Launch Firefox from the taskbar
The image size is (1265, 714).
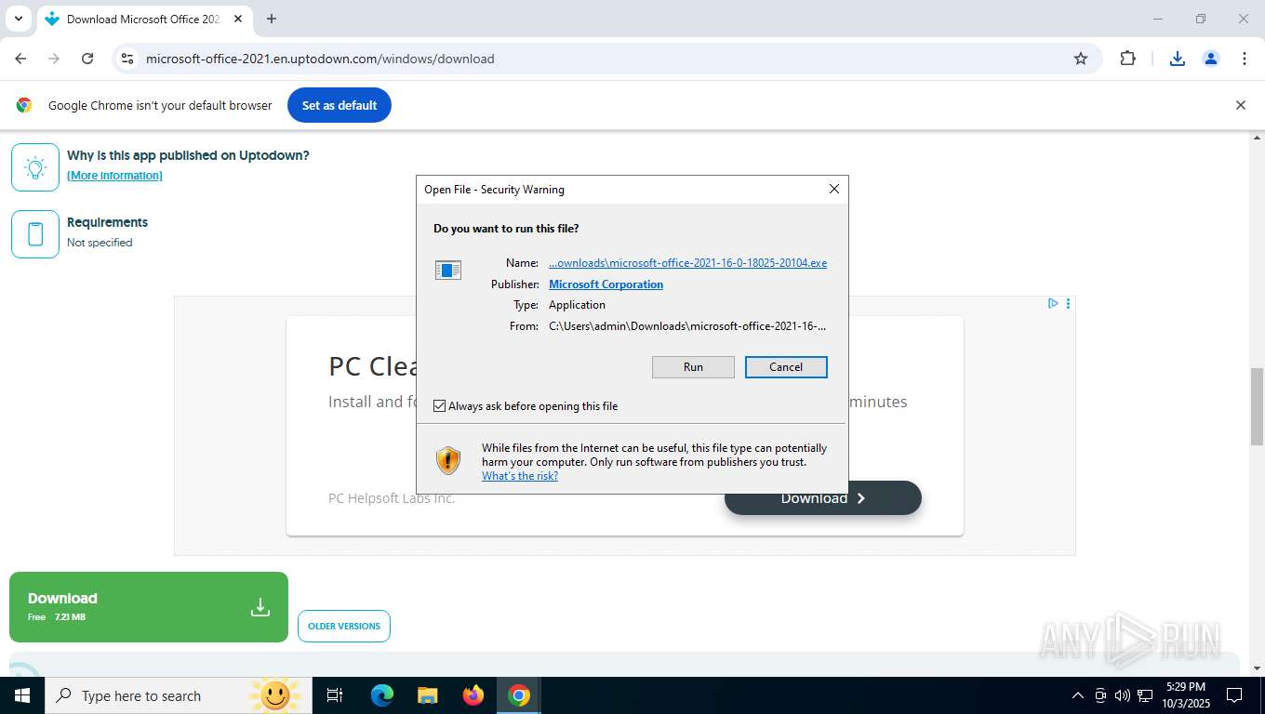click(x=473, y=695)
